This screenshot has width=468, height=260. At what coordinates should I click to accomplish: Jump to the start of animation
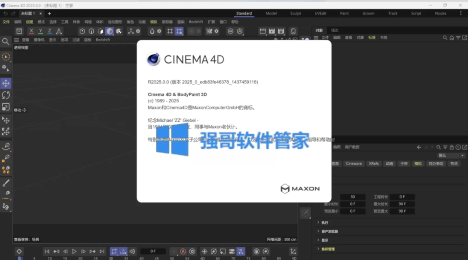47,252
